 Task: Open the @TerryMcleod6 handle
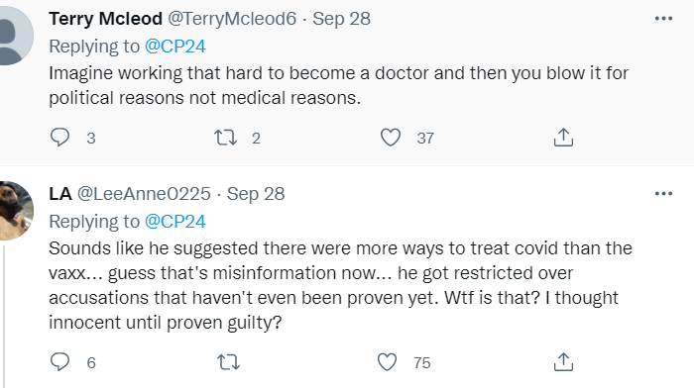[x=232, y=19]
